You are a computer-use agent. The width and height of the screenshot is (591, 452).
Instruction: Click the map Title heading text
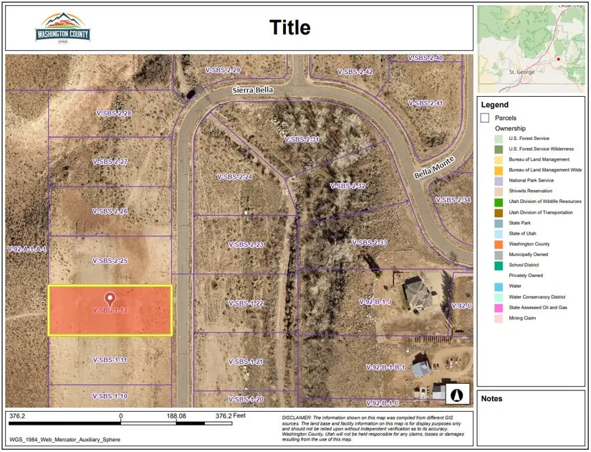(289, 28)
